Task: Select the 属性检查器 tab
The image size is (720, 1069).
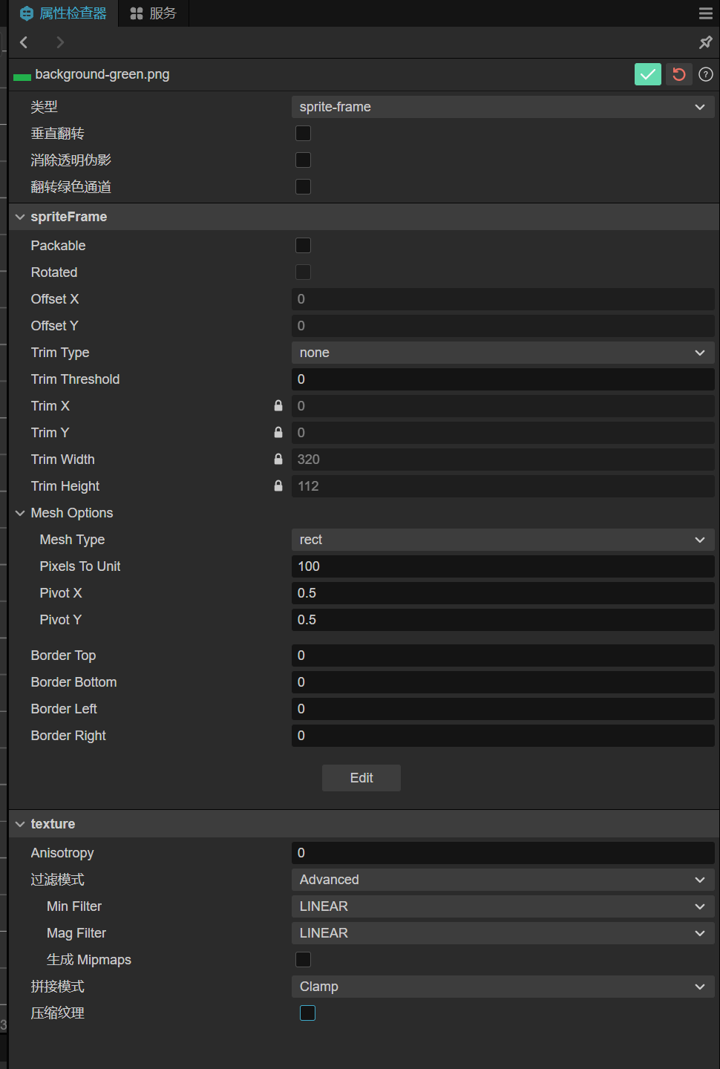Action: (64, 13)
